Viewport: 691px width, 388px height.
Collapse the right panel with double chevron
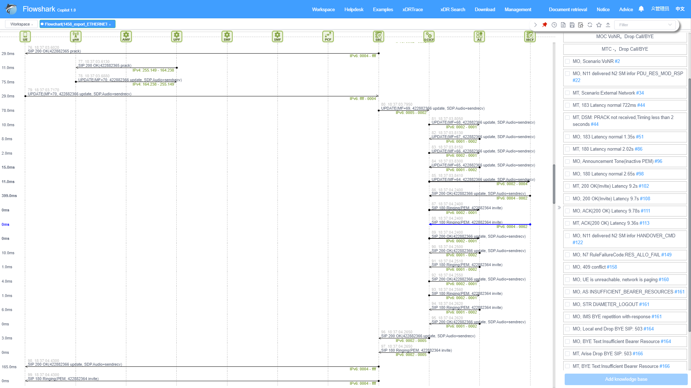tap(559, 207)
